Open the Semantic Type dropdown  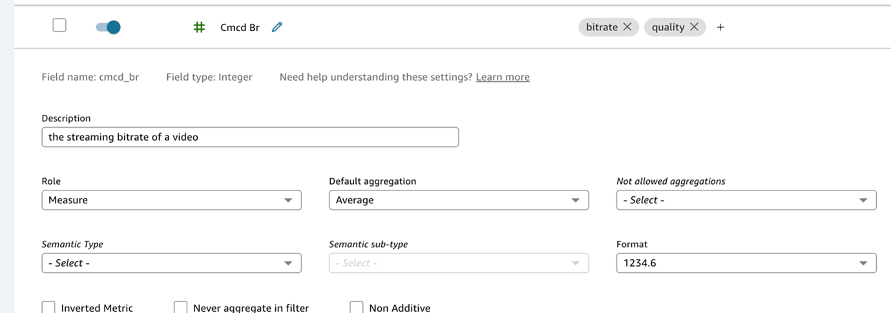tap(171, 263)
